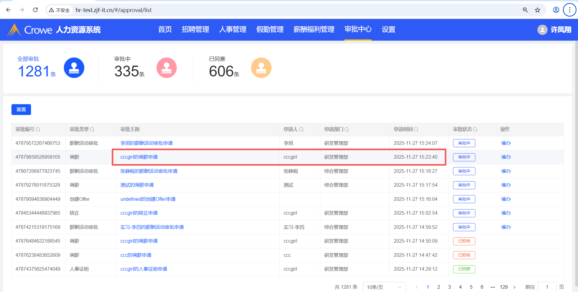578x292 pixels.
Task: Click search icon beside 申请时间 column header
Action: [x=416, y=129]
